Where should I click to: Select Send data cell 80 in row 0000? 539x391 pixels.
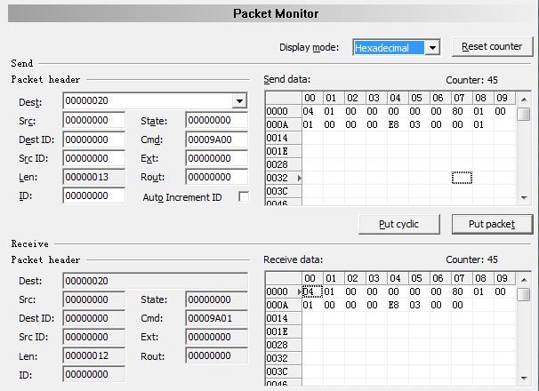pos(462,111)
